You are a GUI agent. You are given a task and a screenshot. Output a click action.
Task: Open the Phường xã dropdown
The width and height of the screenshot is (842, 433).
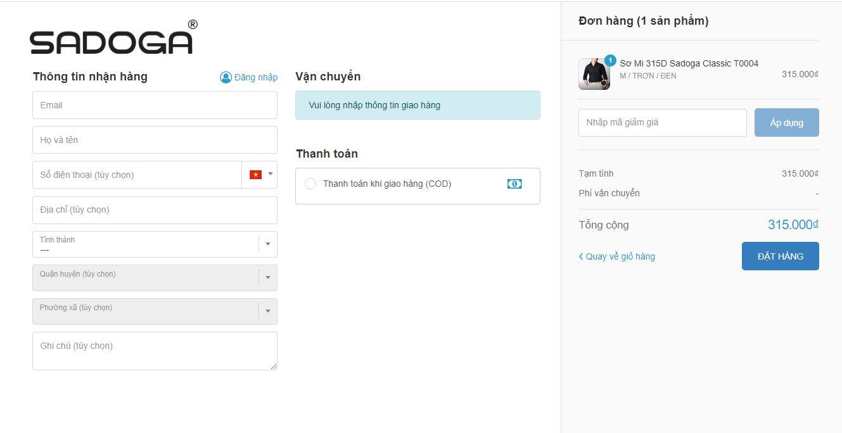point(267,311)
